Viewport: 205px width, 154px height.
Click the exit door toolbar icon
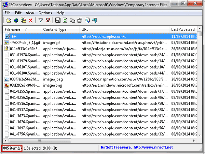(x=95, y=21)
